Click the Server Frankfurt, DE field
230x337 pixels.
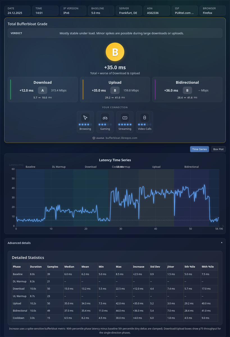pyautogui.click(x=129, y=11)
